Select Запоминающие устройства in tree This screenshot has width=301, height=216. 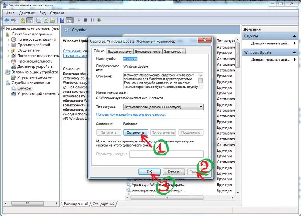[35, 72]
